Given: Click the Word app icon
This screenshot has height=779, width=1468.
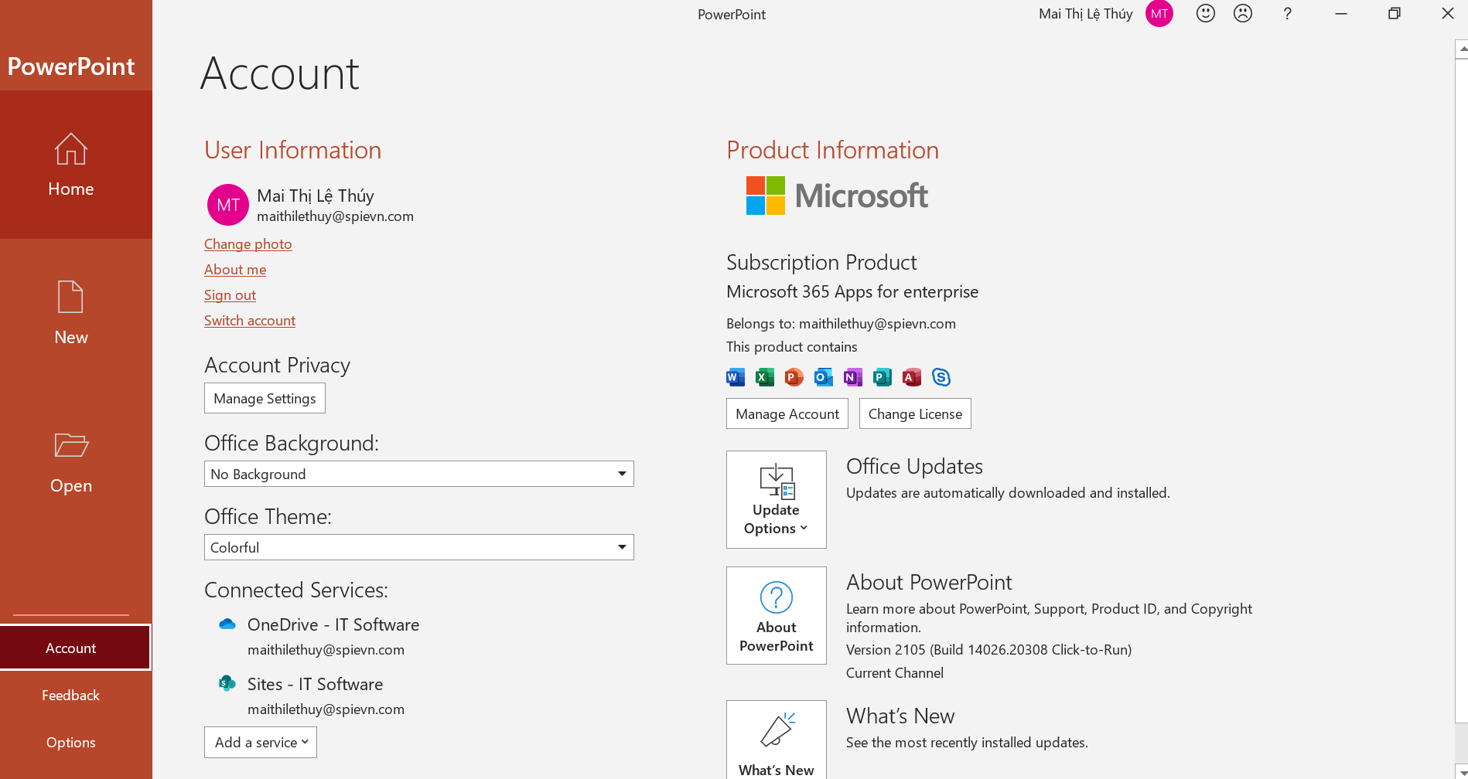Looking at the screenshot, I should tap(736, 377).
